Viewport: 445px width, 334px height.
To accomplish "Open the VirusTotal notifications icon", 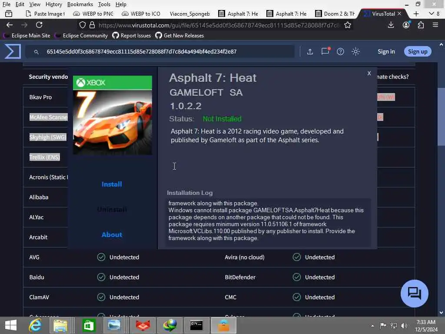I will [x=325, y=51].
